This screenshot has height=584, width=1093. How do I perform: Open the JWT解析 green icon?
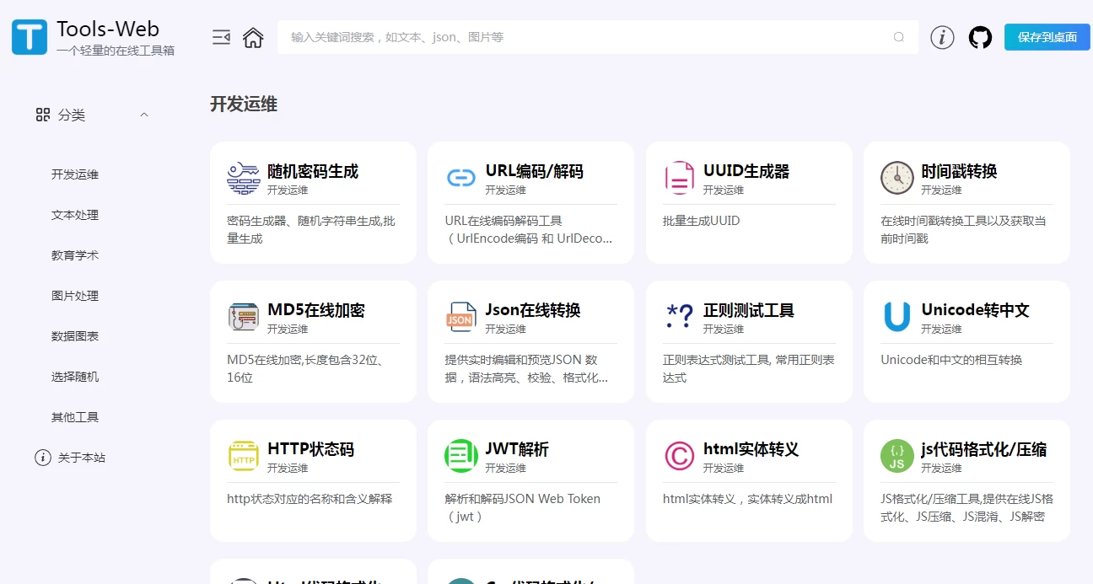[x=461, y=456]
